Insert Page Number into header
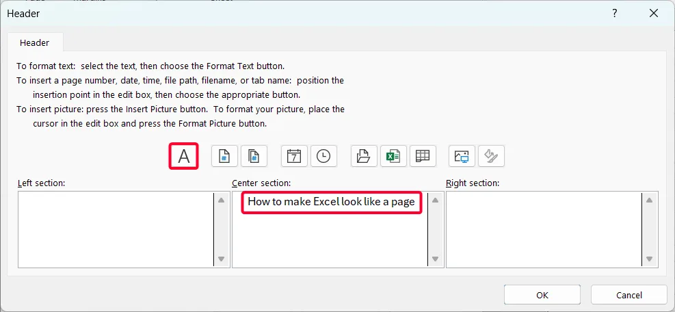This screenshot has width=675, height=312. tap(224, 156)
